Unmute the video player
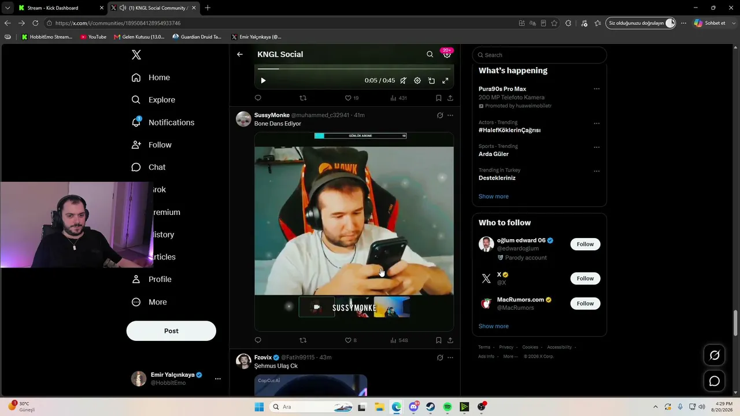Viewport: 740px width, 416px height. [404, 81]
